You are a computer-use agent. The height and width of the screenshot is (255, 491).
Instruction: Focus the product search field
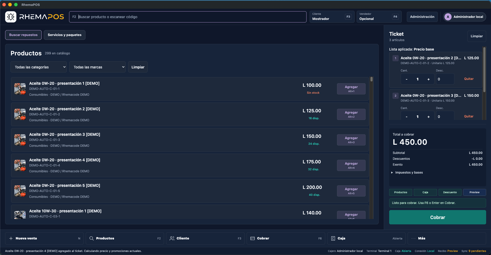point(188,17)
